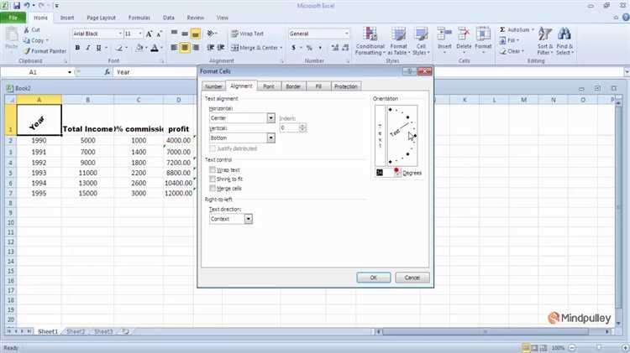The width and height of the screenshot is (630, 353).
Task: Click the Wrap Text ribbon button
Action: tap(248, 34)
